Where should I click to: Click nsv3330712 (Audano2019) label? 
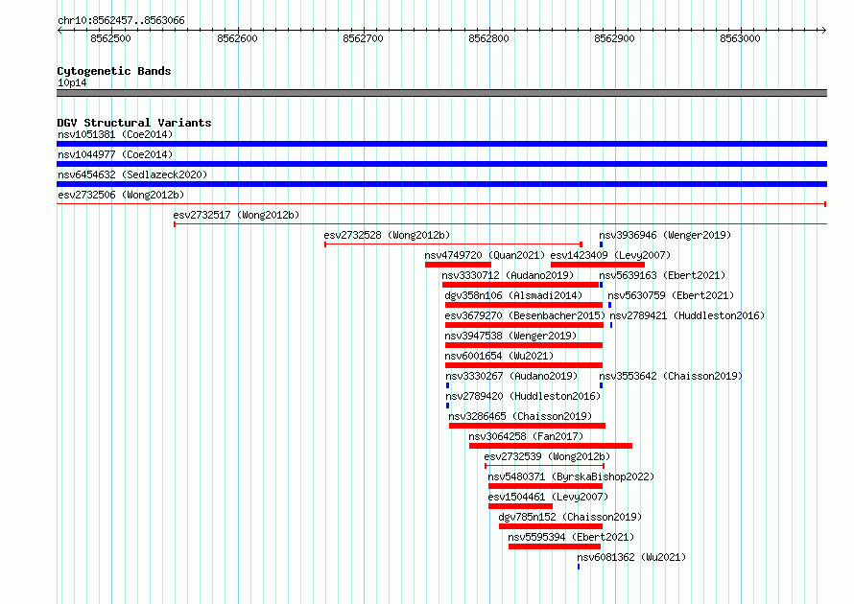tap(508, 275)
